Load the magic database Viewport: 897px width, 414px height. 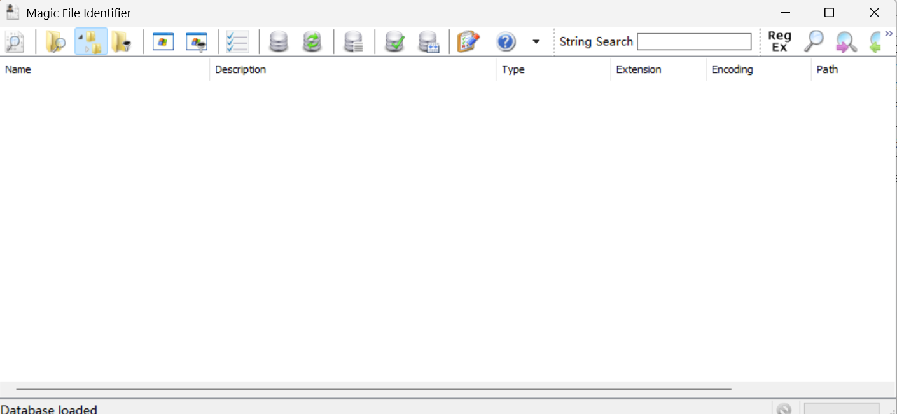click(277, 41)
